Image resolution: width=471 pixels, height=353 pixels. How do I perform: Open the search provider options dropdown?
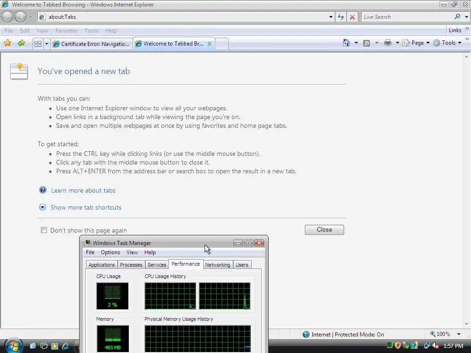(x=466, y=17)
